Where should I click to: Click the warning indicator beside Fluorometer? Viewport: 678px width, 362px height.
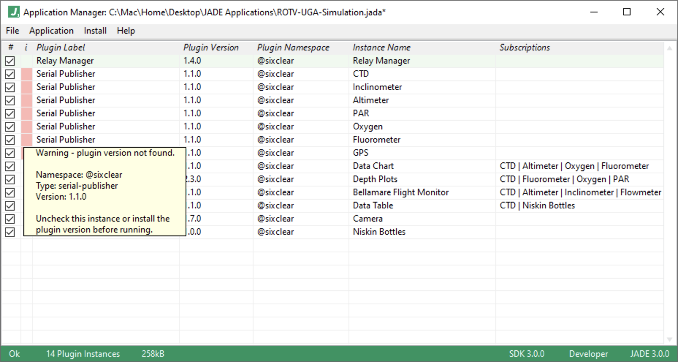26,139
